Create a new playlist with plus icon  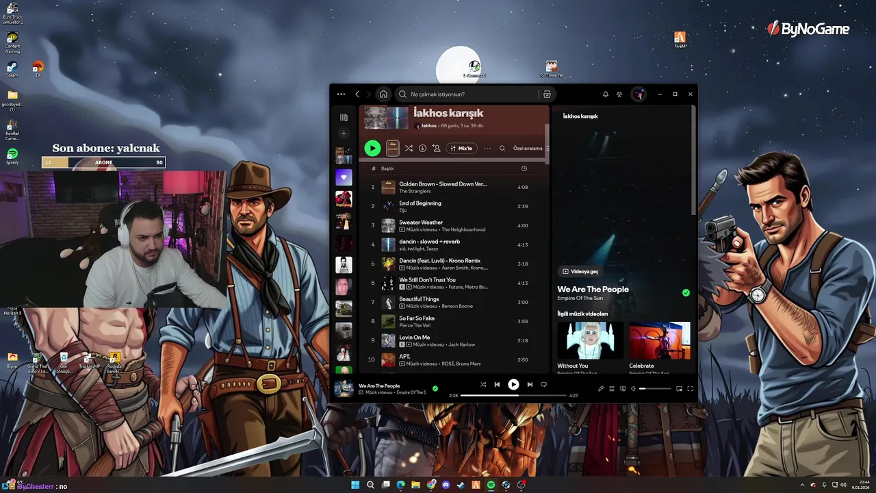coord(344,134)
